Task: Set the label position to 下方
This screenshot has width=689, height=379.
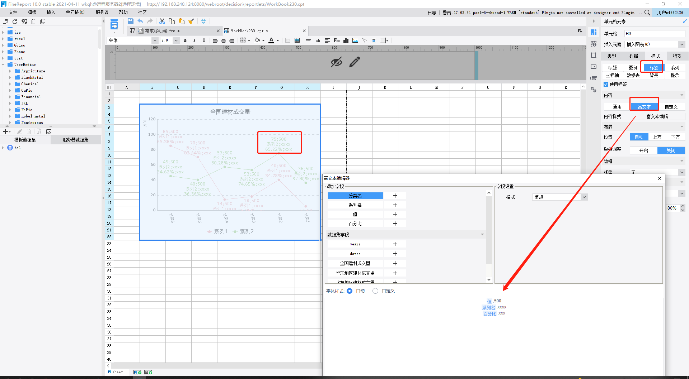Action: pyautogui.click(x=675, y=137)
